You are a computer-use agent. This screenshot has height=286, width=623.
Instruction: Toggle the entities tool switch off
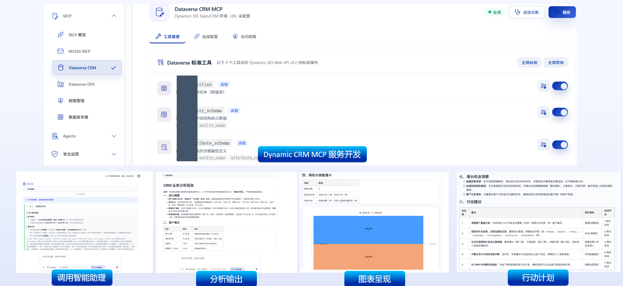point(560,86)
